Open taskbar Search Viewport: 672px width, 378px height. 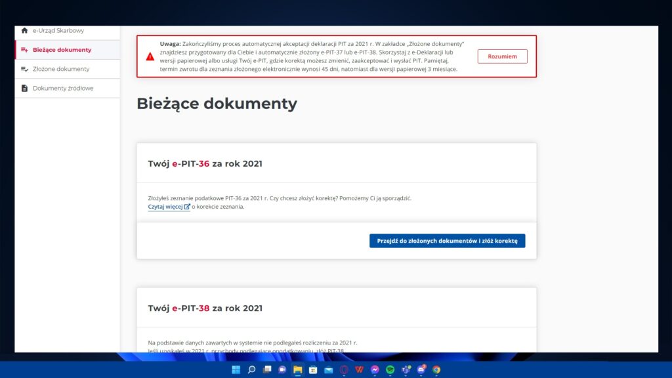pyautogui.click(x=251, y=369)
